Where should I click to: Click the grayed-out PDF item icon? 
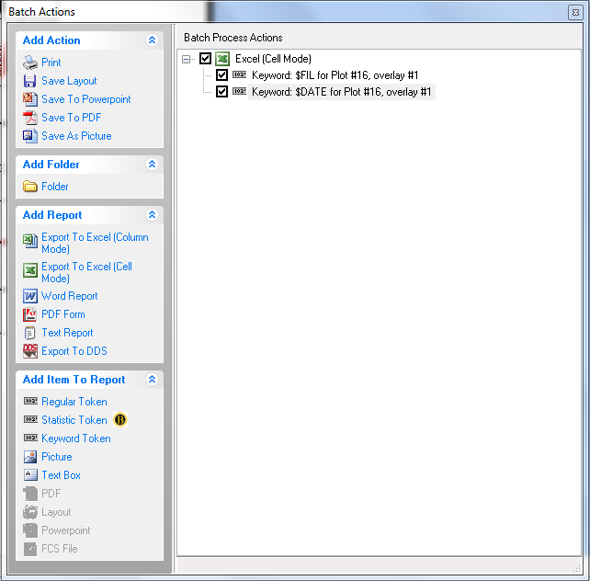click(x=30, y=494)
